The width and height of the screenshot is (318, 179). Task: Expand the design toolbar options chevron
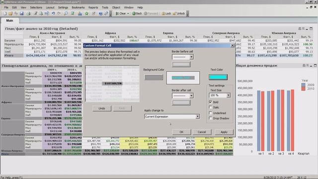(x=110, y=14)
